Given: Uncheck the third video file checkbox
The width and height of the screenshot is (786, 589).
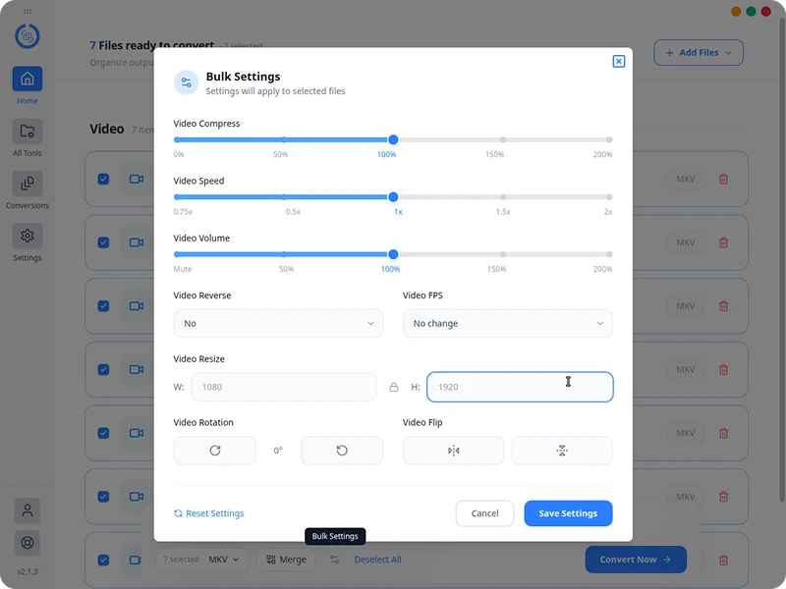Looking at the screenshot, I should pos(103,306).
